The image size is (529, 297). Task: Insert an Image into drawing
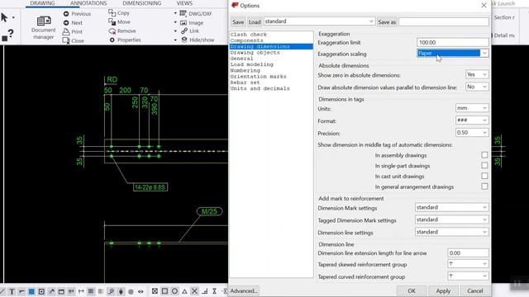pyautogui.click(x=191, y=22)
